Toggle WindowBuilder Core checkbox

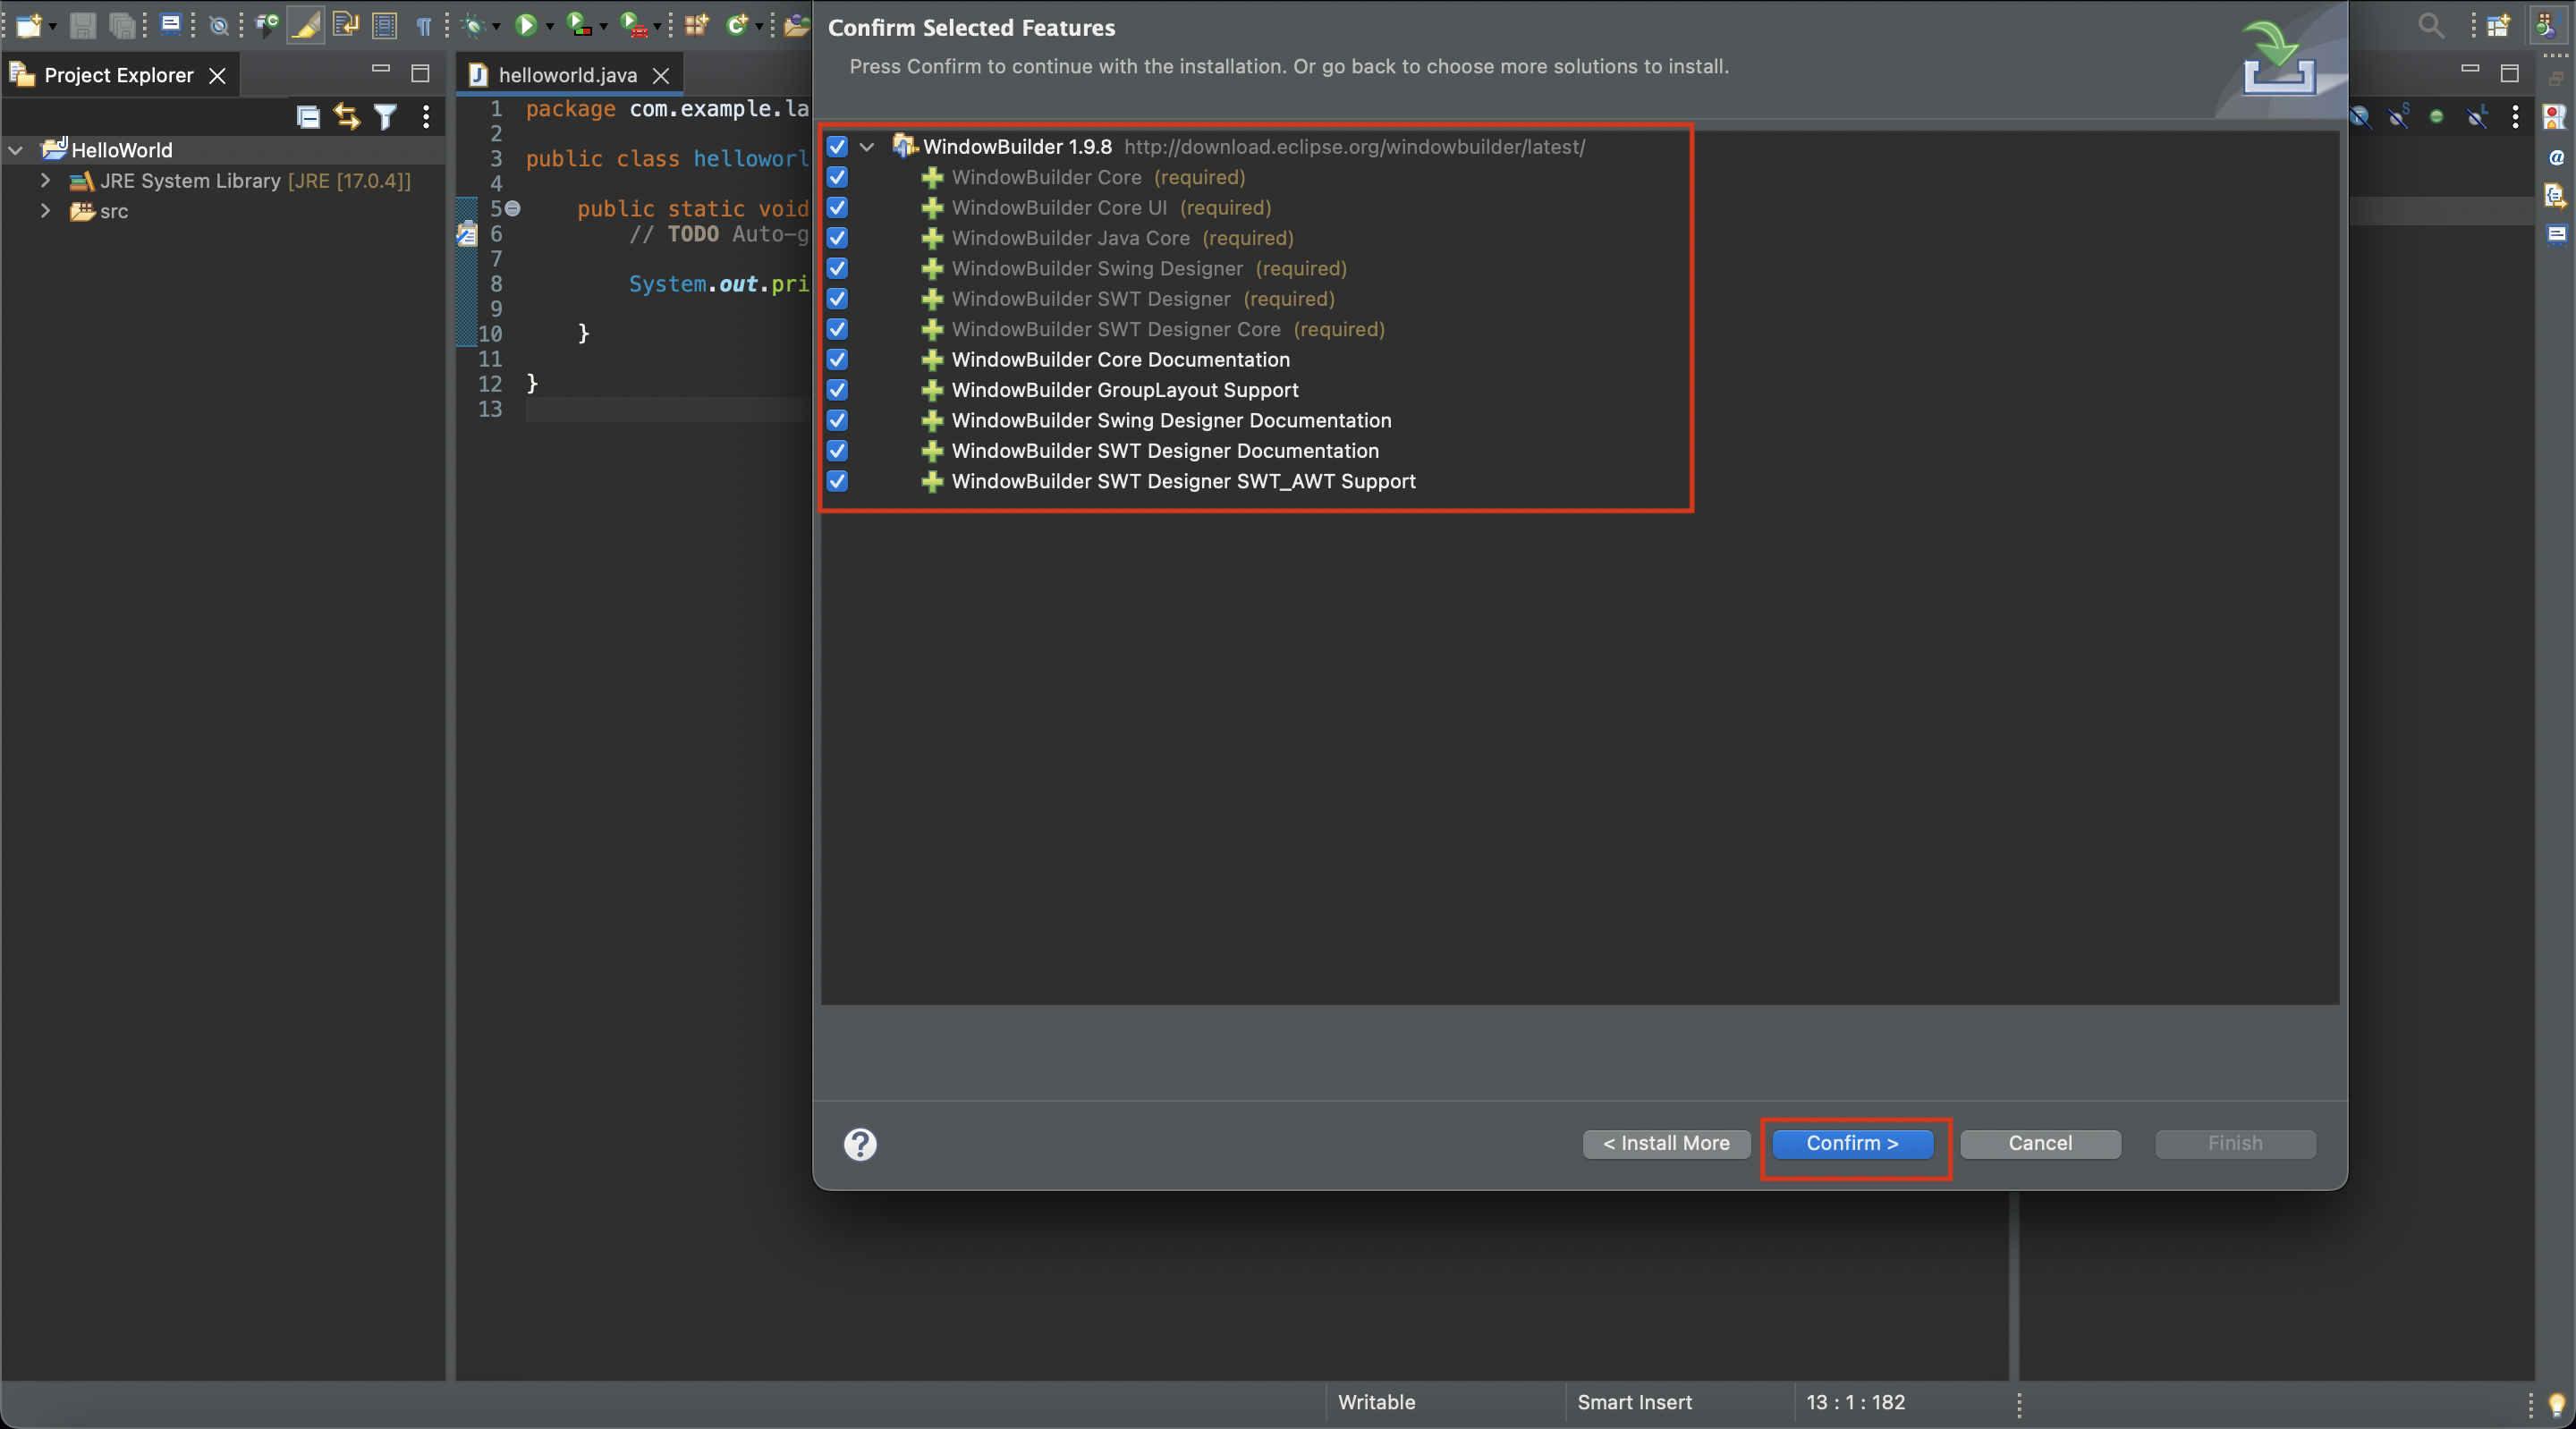click(837, 177)
